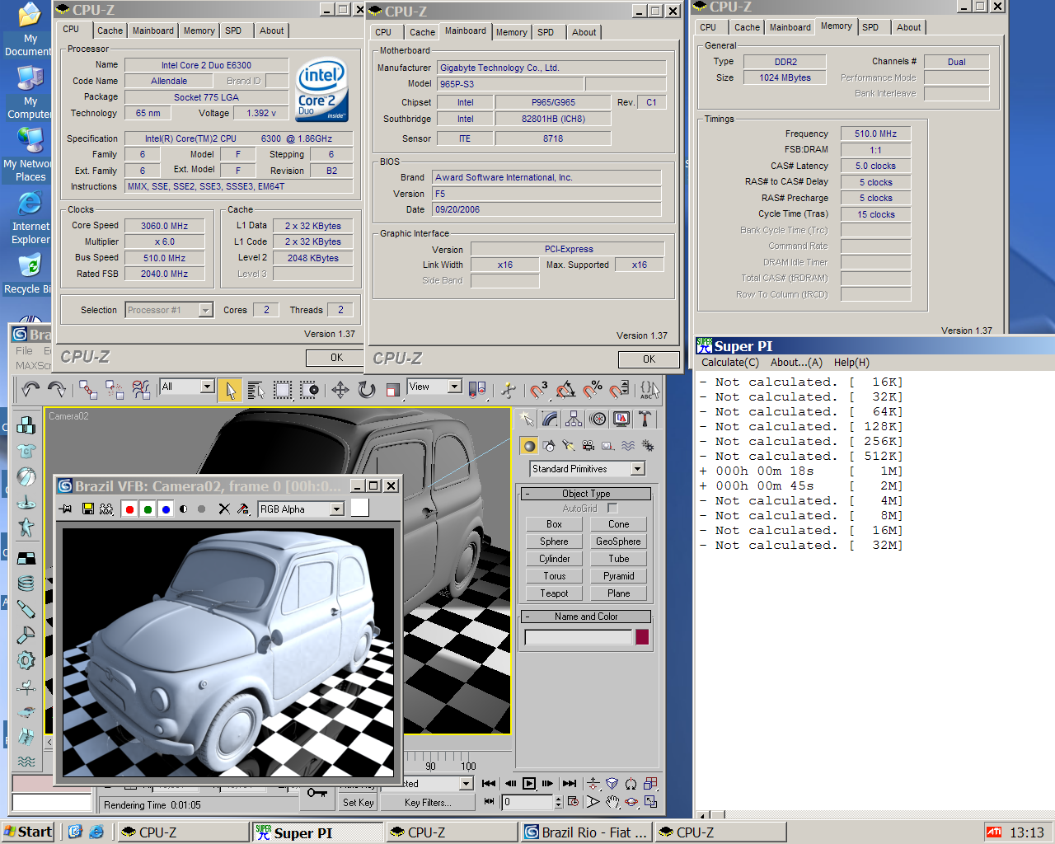Toggle blue channel in Brazil VFB

[x=166, y=509]
